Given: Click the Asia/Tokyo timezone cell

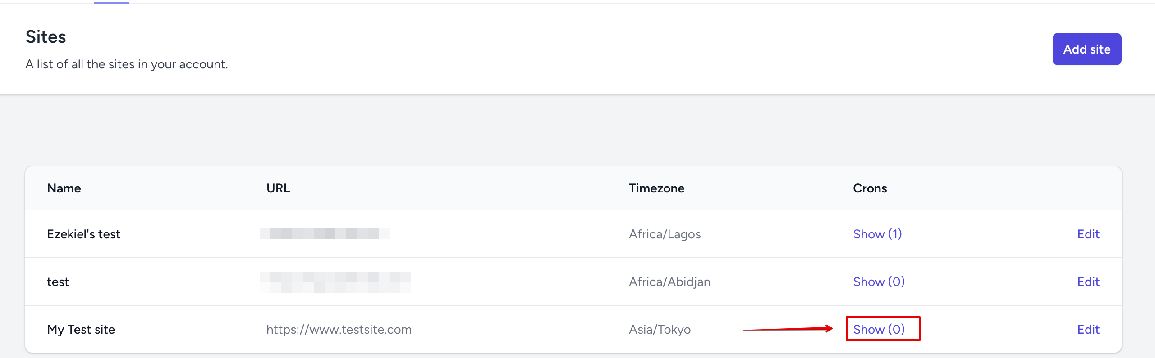Looking at the screenshot, I should point(659,329).
